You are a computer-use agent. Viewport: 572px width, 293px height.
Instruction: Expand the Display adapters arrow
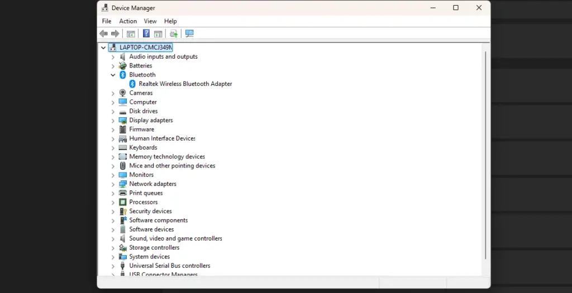point(113,121)
